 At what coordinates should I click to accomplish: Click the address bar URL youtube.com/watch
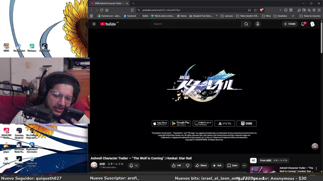tap(161, 10)
